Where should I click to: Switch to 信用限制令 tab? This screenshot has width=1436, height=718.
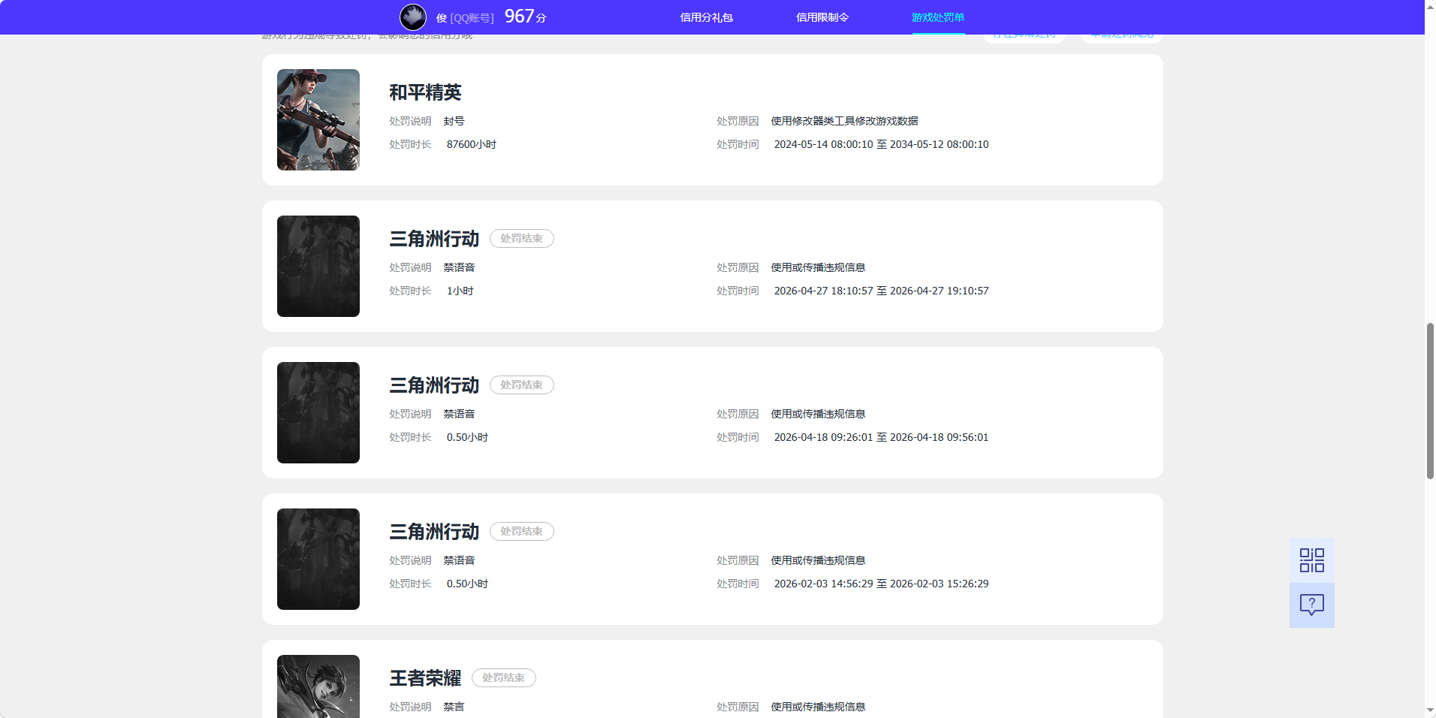(822, 17)
